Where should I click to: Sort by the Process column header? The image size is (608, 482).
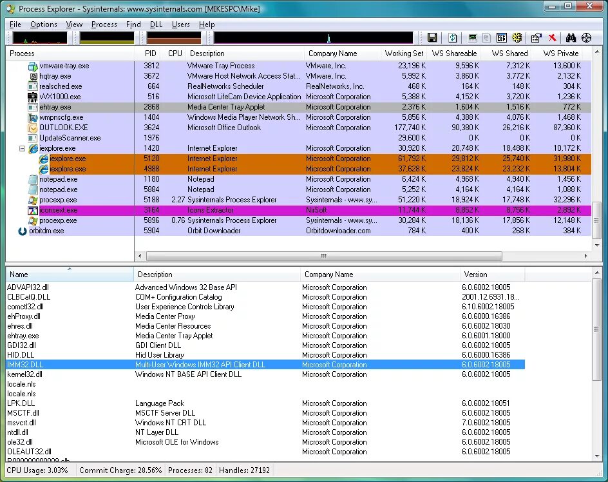point(70,53)
